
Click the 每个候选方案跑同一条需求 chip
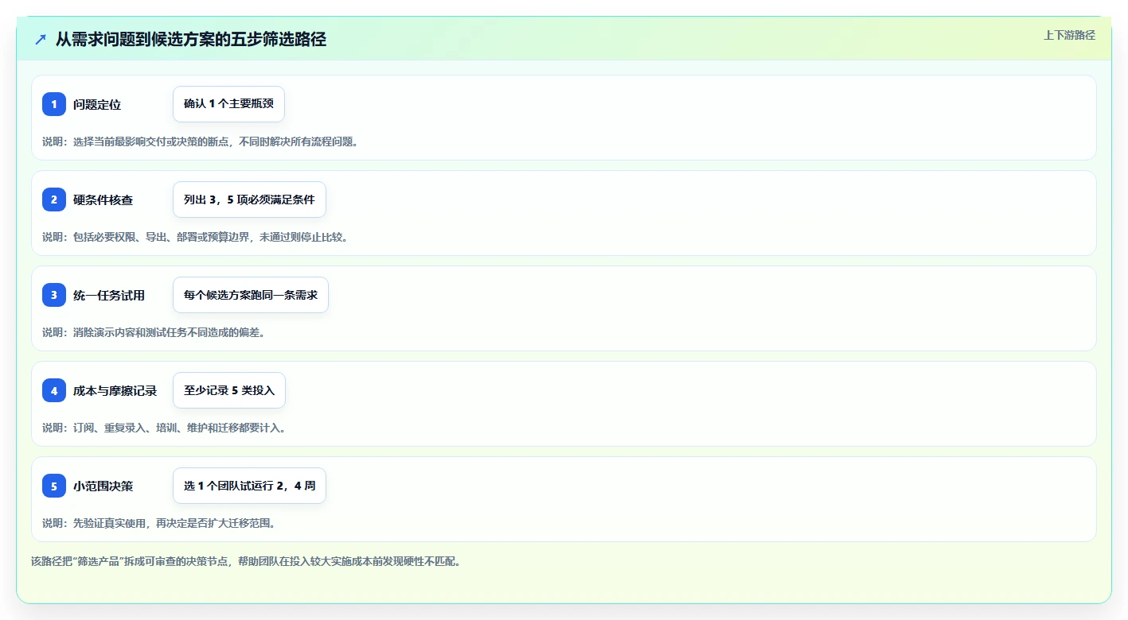point(251,295)
